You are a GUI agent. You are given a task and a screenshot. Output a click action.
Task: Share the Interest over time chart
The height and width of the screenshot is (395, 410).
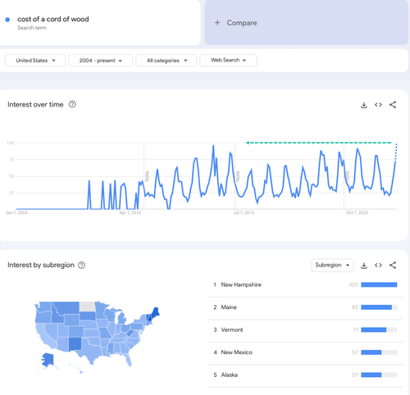(x=393, y=105)
